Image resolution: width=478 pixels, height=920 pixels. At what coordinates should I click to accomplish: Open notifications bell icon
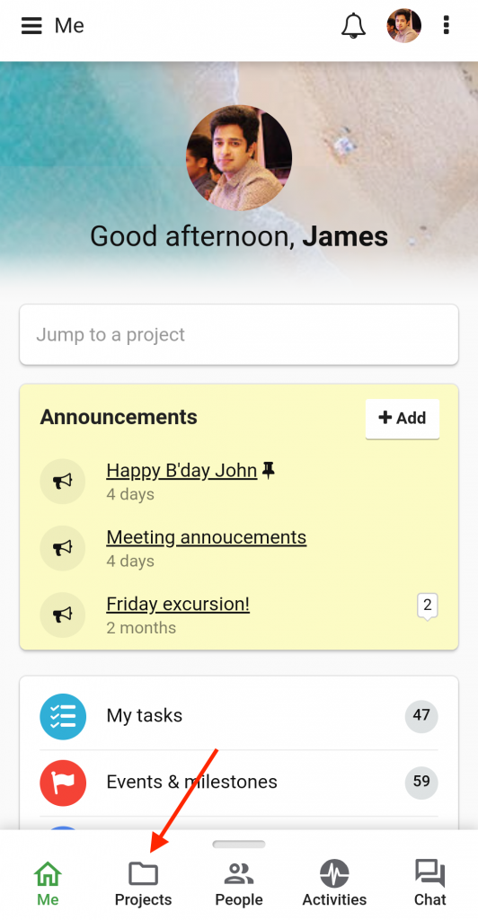(x=354, y=26)
